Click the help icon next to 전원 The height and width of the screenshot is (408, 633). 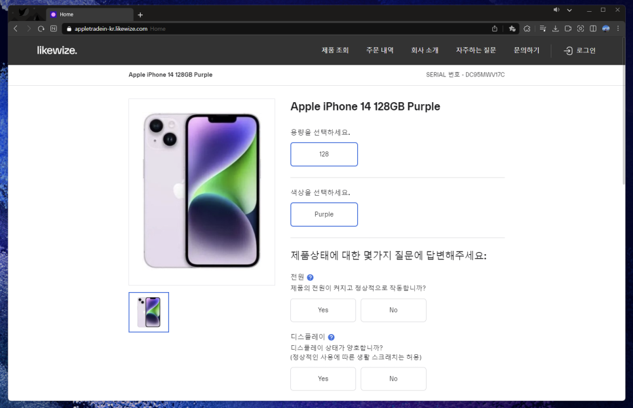coord(310,277)
